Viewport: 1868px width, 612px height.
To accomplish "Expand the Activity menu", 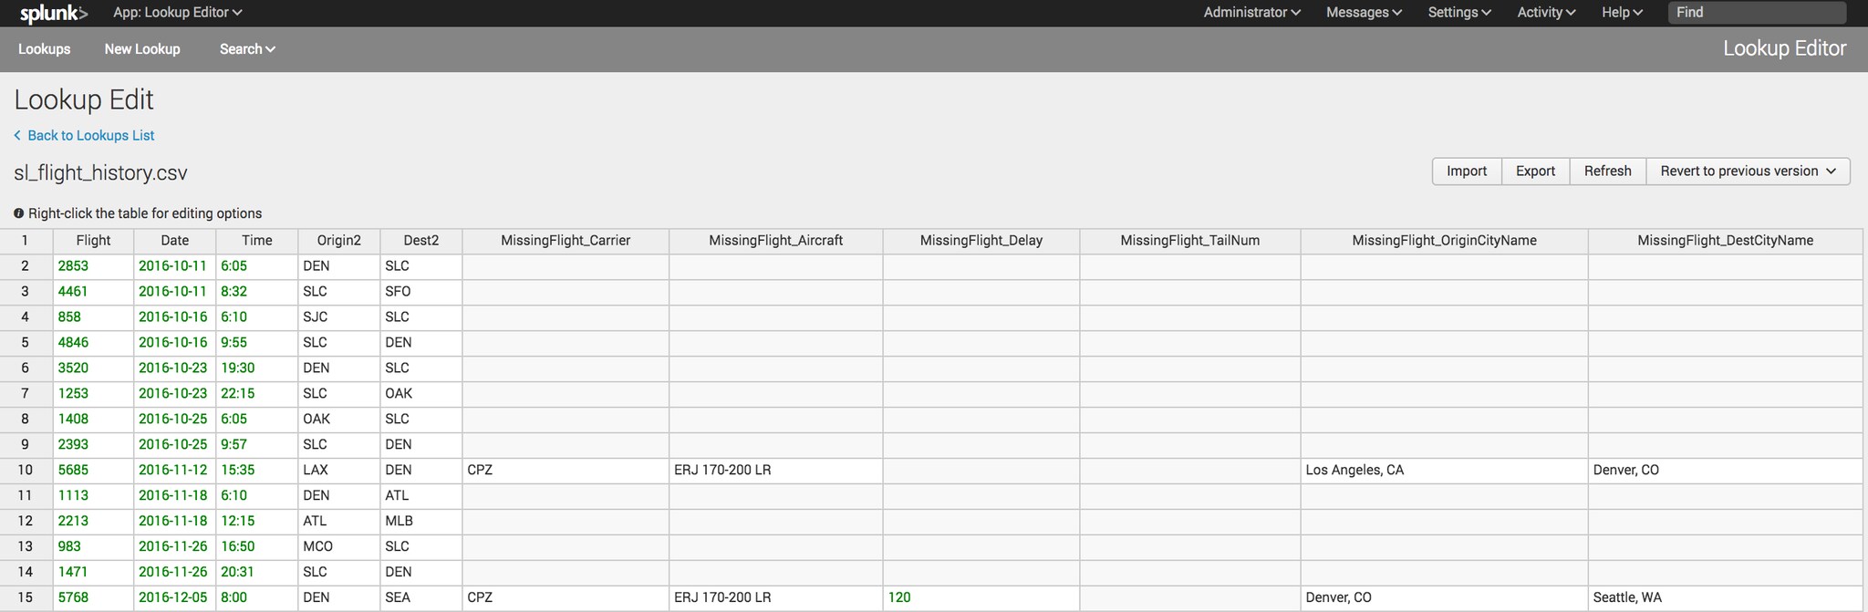I will (1546, 13).
